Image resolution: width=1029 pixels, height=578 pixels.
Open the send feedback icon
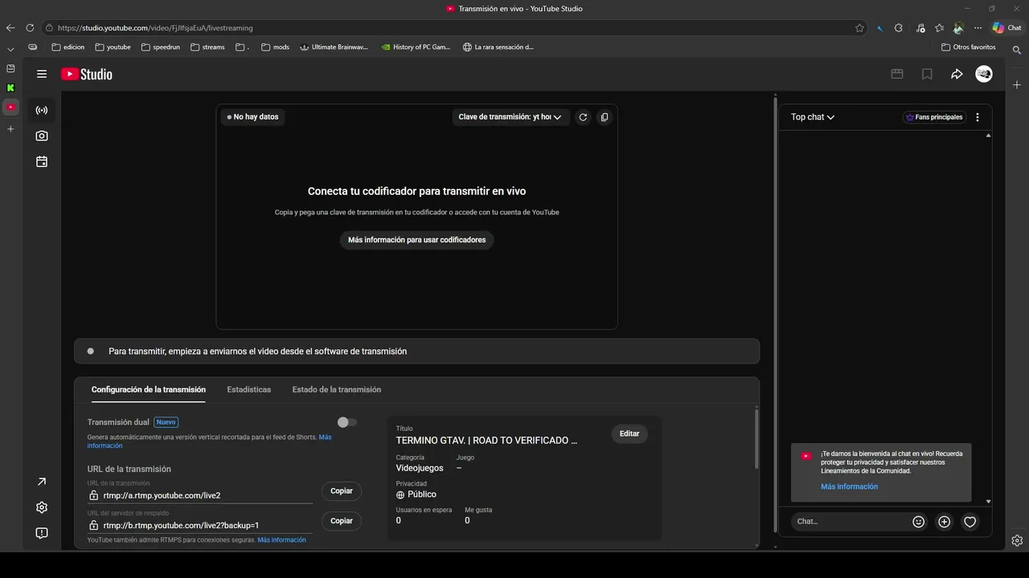pyautogui.click(x=42, y=533)
